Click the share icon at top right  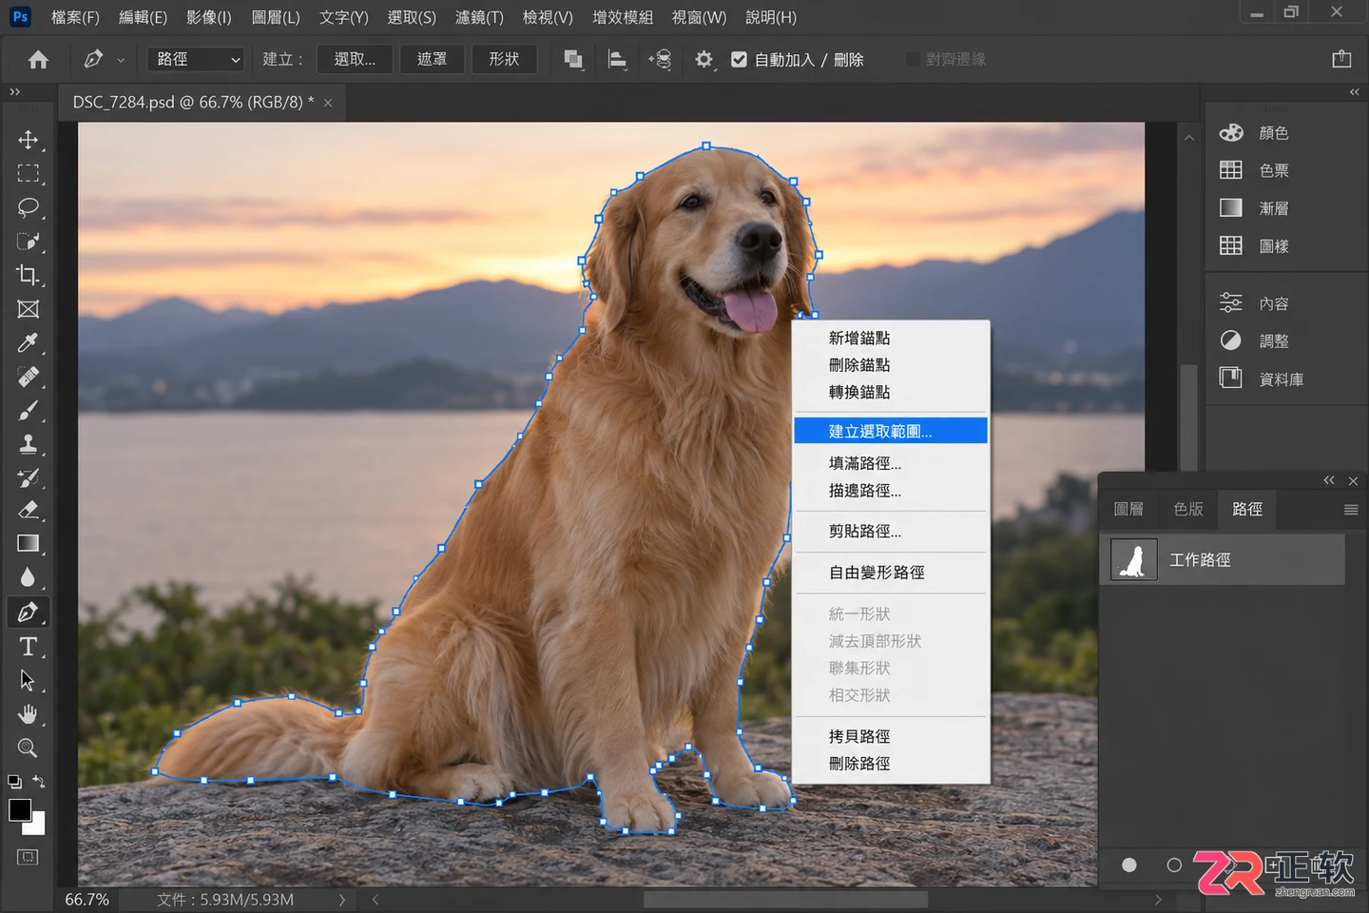(x=1341, y=59)
